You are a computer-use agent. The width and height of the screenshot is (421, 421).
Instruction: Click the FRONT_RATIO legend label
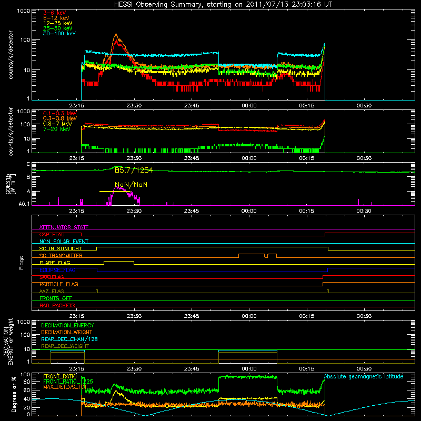click(x=60, y=377)
